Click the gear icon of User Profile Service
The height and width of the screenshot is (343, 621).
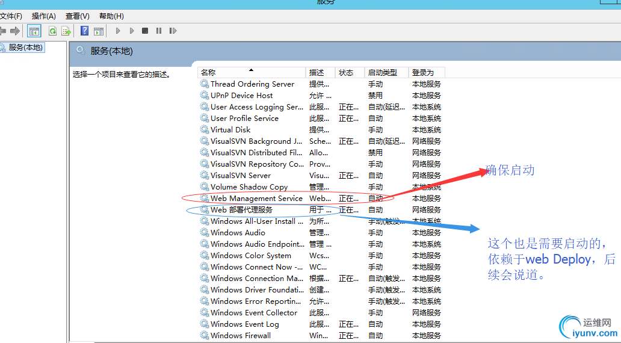[205, 118]
